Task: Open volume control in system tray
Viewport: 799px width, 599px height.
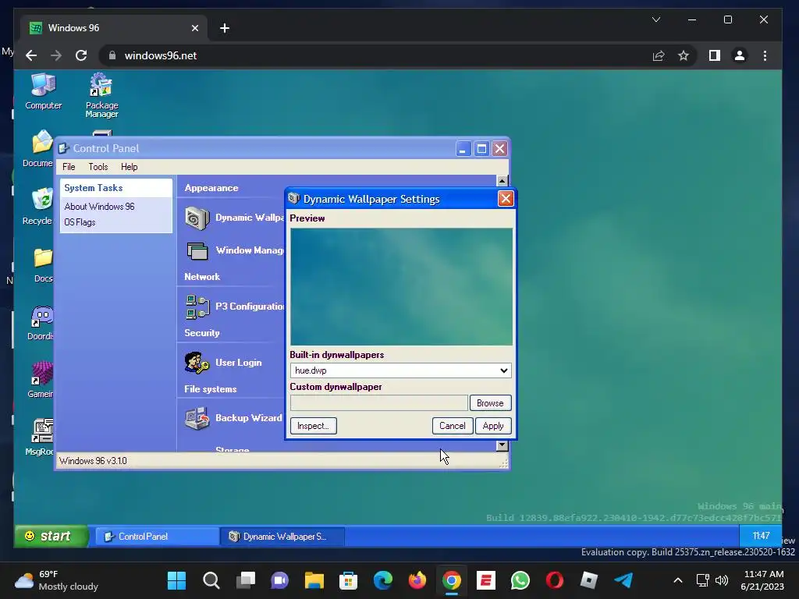Action: click(x=722, y=580)
